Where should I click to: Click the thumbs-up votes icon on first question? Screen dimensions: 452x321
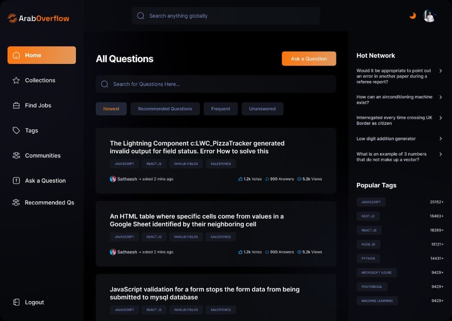click(x=241, y=179)
